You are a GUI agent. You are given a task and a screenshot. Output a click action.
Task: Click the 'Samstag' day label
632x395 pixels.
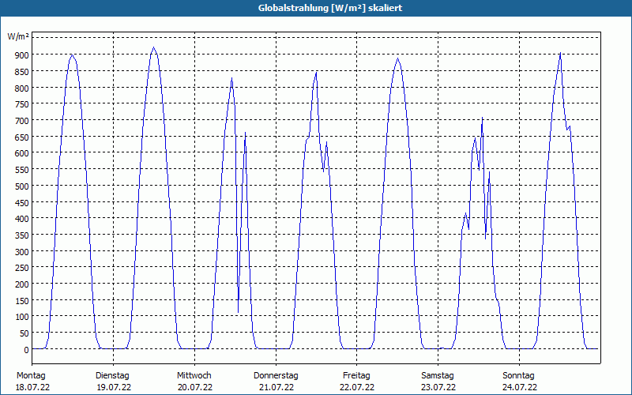[438, 376]
